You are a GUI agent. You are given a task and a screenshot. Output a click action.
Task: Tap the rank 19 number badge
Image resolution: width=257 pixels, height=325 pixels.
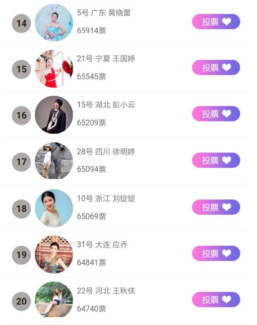click(x=21, y=255)
